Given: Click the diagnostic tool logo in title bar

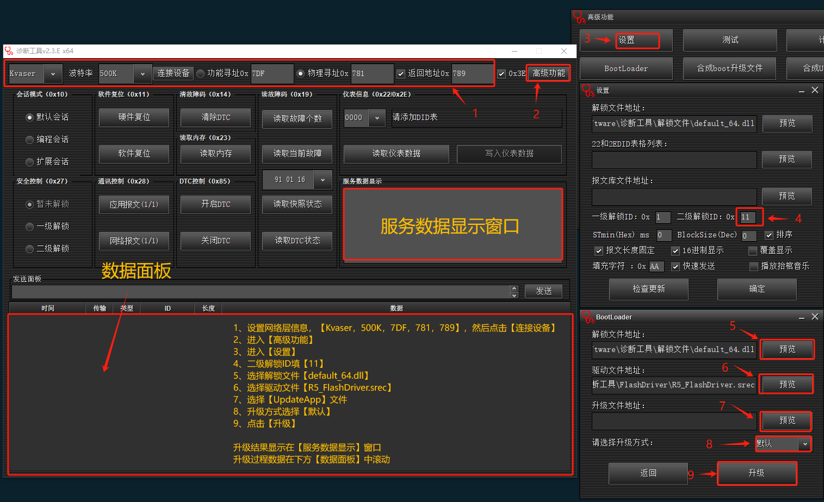Looking at the screenshot, I should pos(9,51).
